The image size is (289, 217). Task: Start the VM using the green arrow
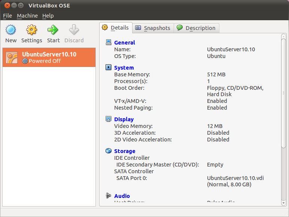(53, 30)
